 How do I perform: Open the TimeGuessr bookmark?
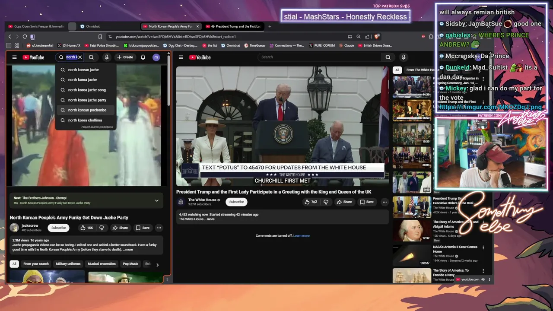tap(255, 45)
